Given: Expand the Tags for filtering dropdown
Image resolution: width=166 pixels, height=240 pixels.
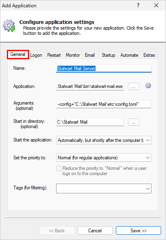Looking at the screenshot, I should [x=104, y=189].
